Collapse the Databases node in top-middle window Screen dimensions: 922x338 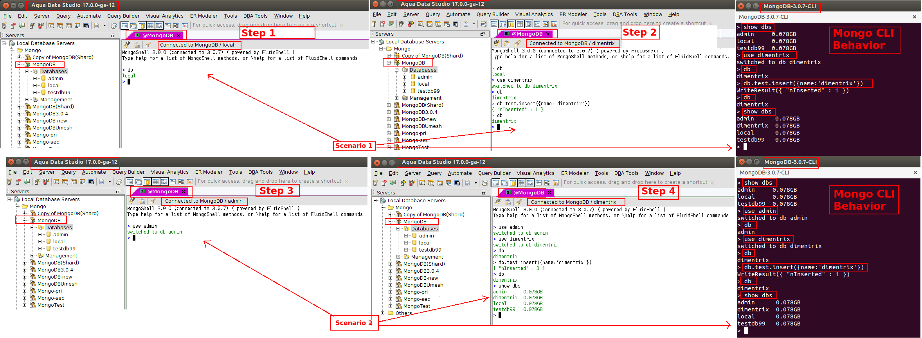397,70
